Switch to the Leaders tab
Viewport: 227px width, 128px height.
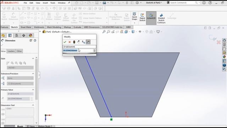11,51
